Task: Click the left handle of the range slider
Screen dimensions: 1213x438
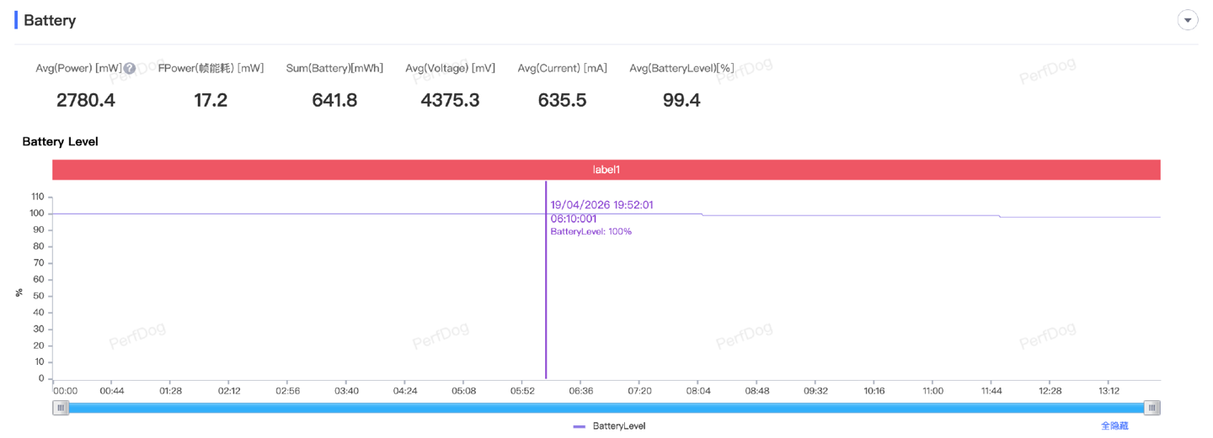Action: pyautogui.click(x=61, y=408)
